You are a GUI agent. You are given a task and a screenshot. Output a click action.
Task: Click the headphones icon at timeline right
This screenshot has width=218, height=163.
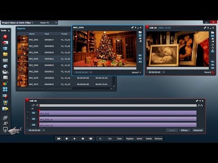pyautogui.click(x=200, y=105)
